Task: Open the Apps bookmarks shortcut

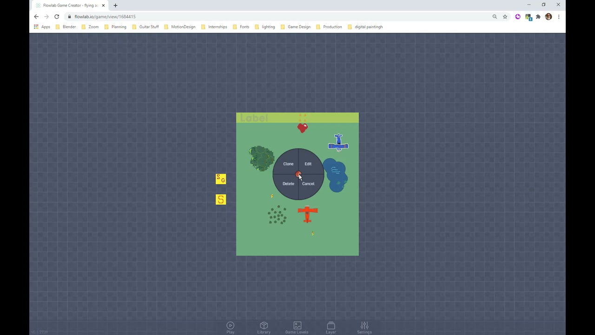Action: click(x=42, y=27)
